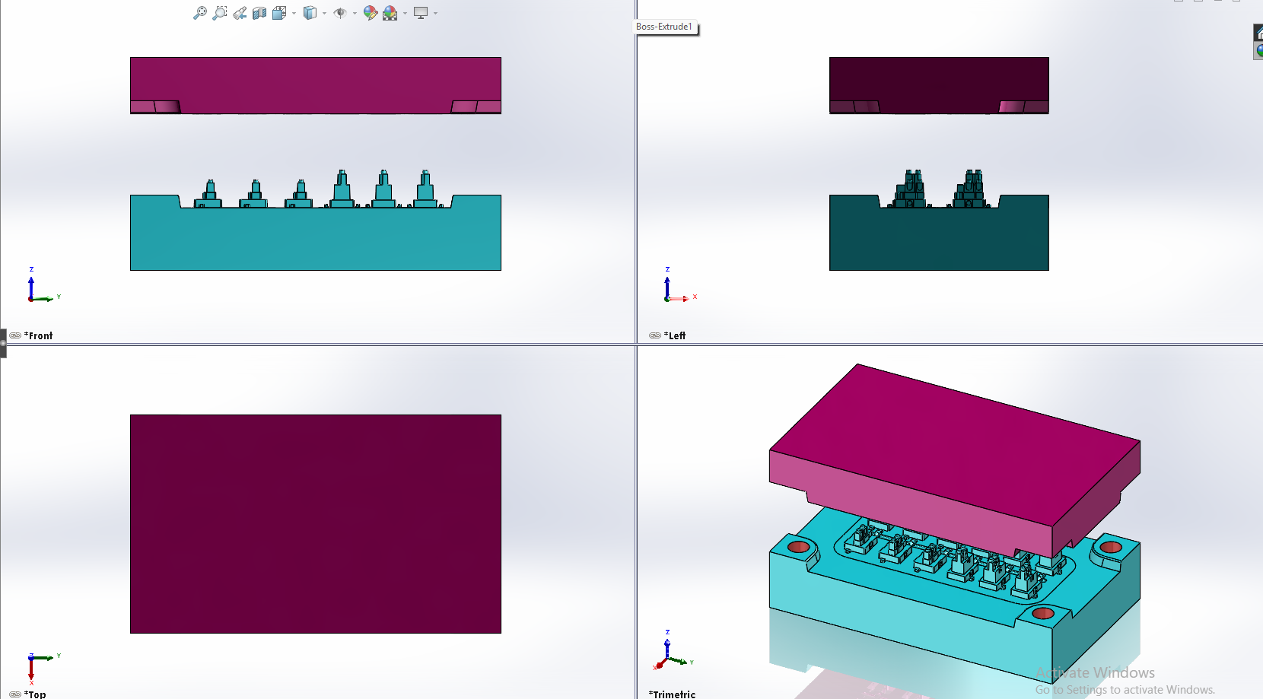Open the View Orientation cube icon

(279, 13)
